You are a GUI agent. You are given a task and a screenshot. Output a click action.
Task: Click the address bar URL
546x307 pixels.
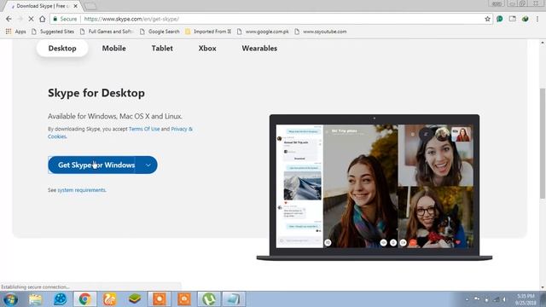pos(131,19)
